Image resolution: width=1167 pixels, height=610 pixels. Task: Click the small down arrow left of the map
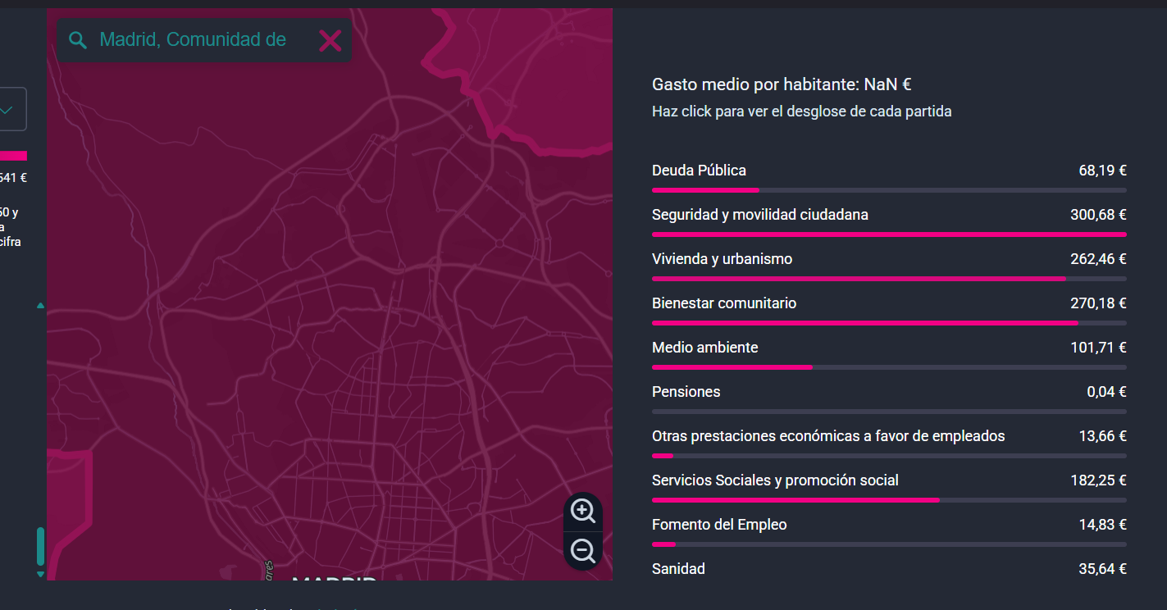click(40, 574)
